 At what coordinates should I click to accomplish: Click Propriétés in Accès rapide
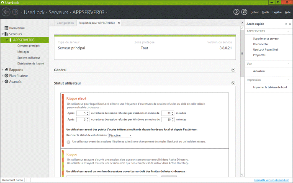(x=259, y=55)
